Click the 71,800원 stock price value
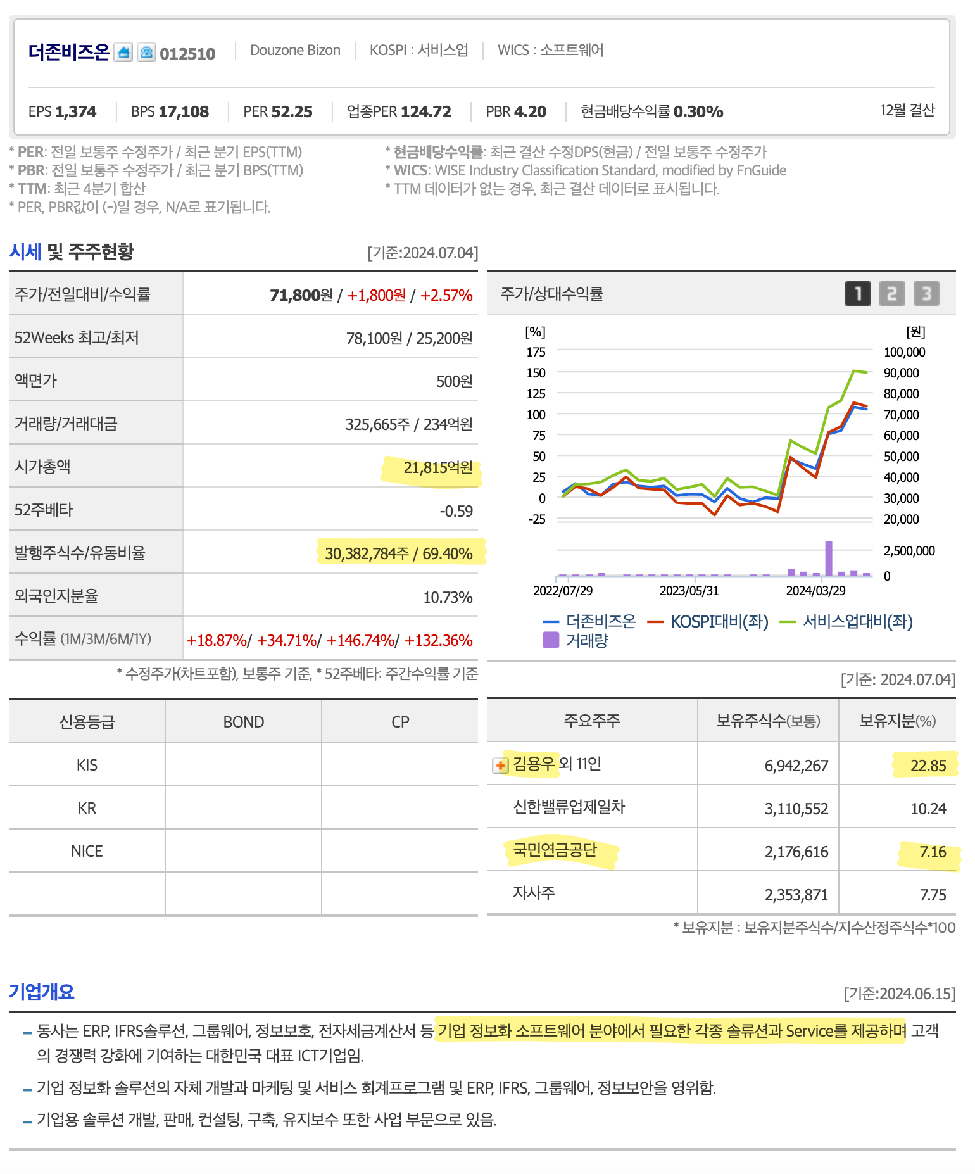Viewport: 975px width, 1174px height. point(301,295)
